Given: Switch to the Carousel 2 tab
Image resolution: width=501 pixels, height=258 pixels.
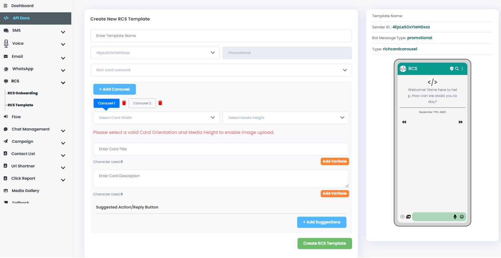Looking at the screenshot, I should pyautogui.click(x=142, y=103).
